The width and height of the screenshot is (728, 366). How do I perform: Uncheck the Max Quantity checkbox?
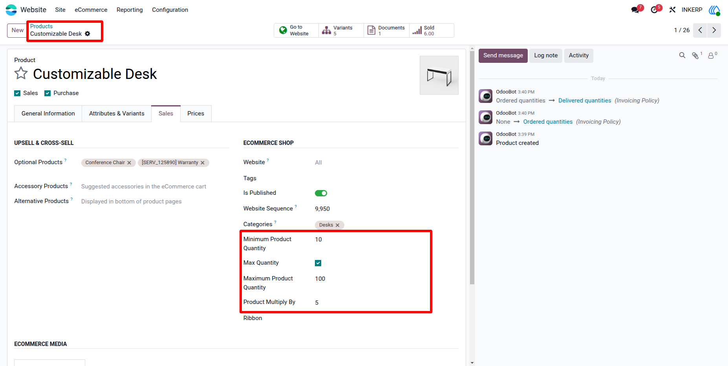click(x=318, y=263)
